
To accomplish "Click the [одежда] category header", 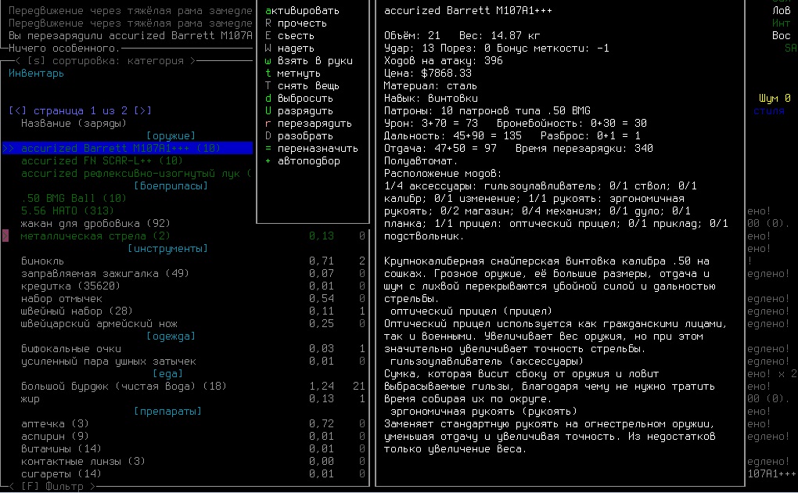I will 171,336.
